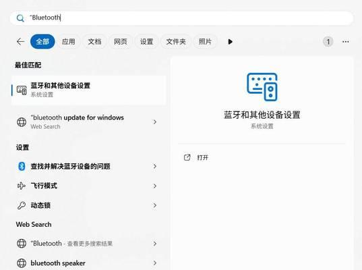Screen dimensions: 362x270
Task: Open the three-dots more options menu
Action: [x=346, y=42]
